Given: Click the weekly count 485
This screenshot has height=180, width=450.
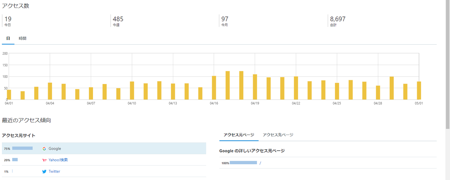Looking at the screenshot, I should 118,19.
